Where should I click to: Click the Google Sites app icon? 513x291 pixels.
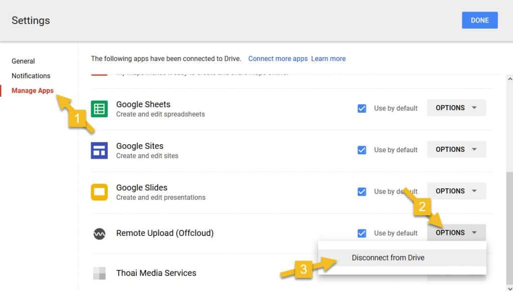99,150
